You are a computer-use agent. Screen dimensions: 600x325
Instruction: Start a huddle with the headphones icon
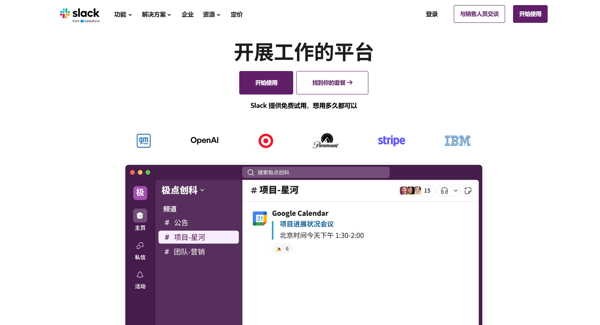tap(444, 191)
